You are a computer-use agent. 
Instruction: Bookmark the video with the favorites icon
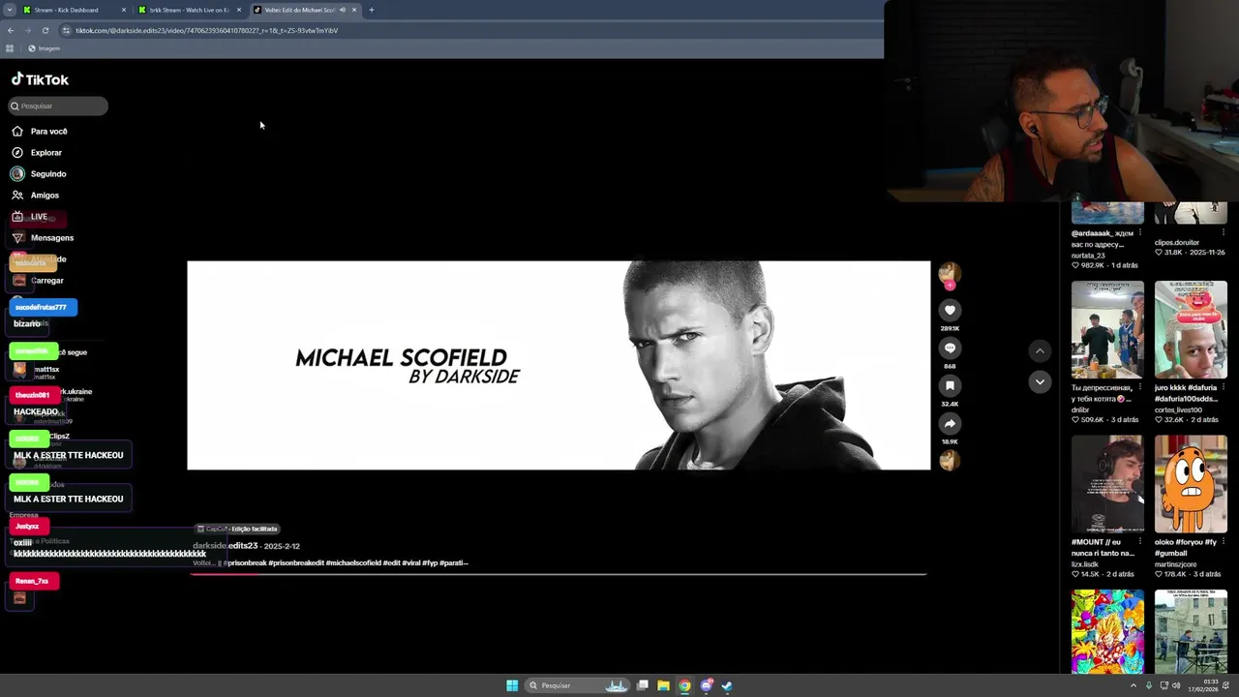coord(950,385)
